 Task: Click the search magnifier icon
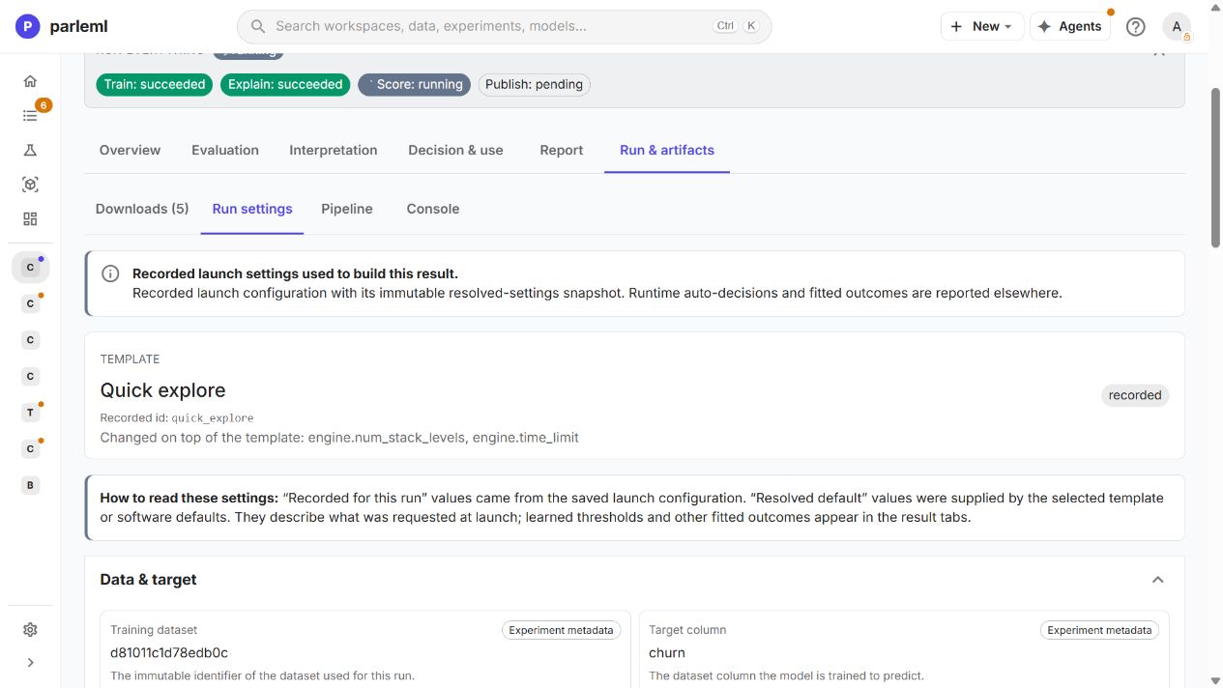pyautogui.click(x=258, y=26)
